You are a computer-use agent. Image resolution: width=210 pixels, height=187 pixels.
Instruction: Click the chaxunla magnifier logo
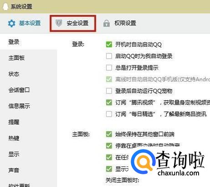143,162
